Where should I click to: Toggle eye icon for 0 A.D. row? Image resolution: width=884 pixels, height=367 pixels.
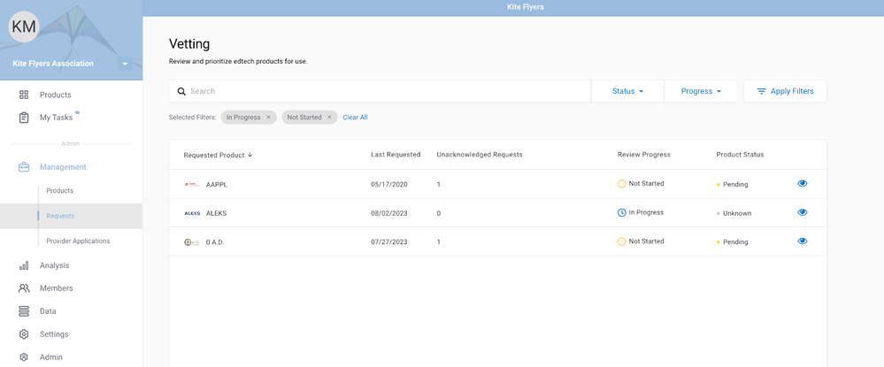click(802, 241)
